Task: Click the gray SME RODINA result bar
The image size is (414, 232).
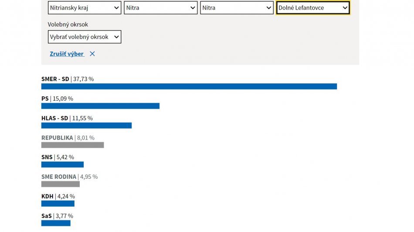Action: 60,184
